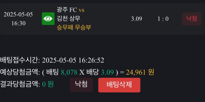The height and width of the screenshot is (102, 205).
Task: Click the 결과당첨금액 label
Action: tap(20, 84)
